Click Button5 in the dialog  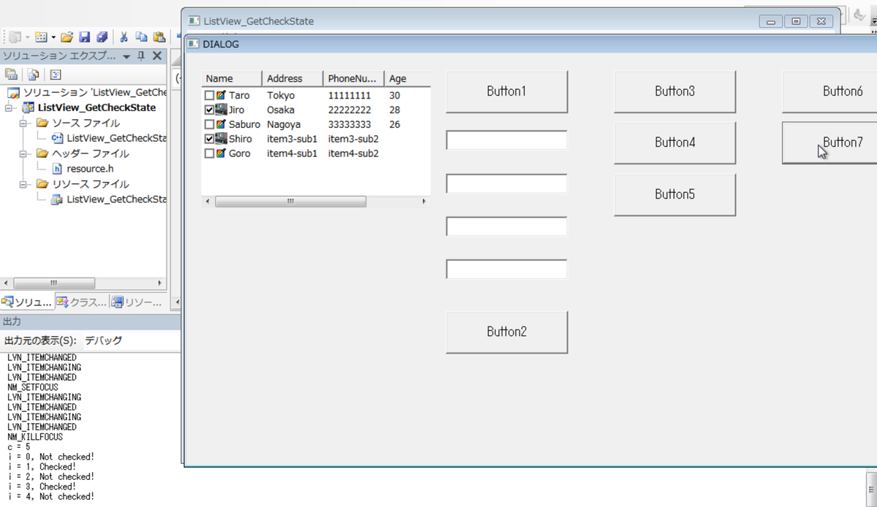click(x=675, y=194)
